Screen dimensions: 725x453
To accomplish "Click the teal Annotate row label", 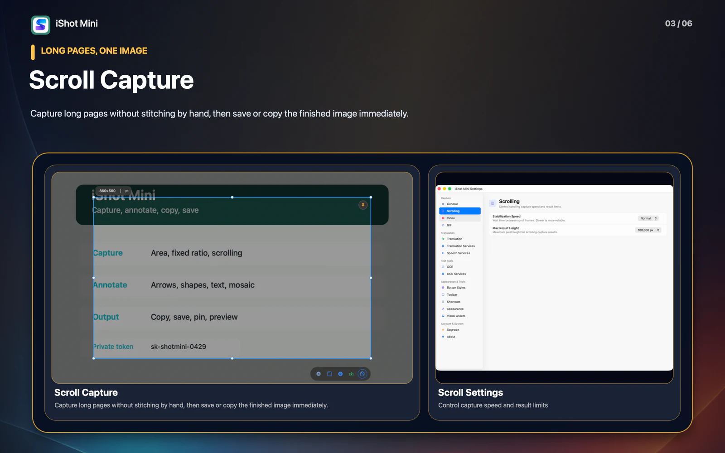I will (x=110, y=285).
